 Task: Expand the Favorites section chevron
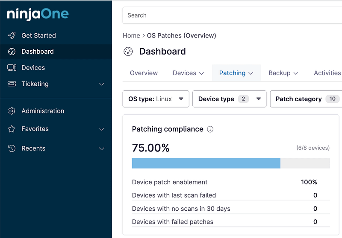tap(101, 129)
